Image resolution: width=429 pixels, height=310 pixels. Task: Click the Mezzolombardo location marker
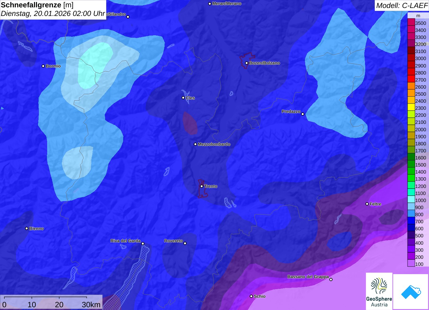[x=196, y=144]
